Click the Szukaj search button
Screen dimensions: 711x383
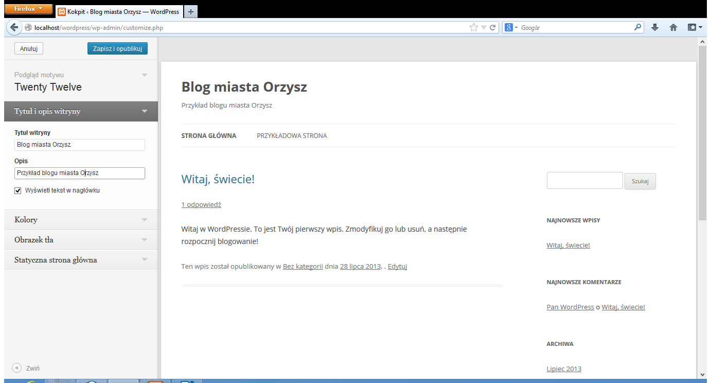640,181
